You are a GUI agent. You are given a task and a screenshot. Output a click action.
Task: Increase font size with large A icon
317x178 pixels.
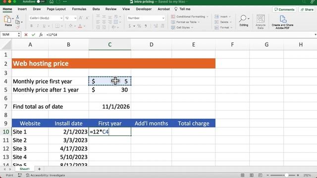(80, 18)
